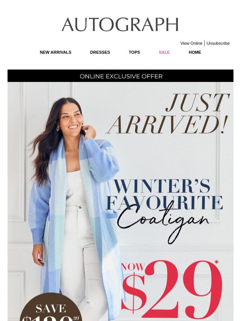Click the model's smiling face
Viewport: 241px width, 321px height.
coord(70,120)
